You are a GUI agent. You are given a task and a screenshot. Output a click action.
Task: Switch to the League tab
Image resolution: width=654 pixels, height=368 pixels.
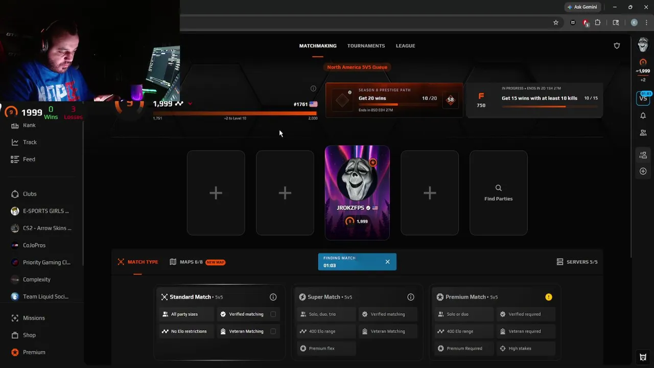405,45
